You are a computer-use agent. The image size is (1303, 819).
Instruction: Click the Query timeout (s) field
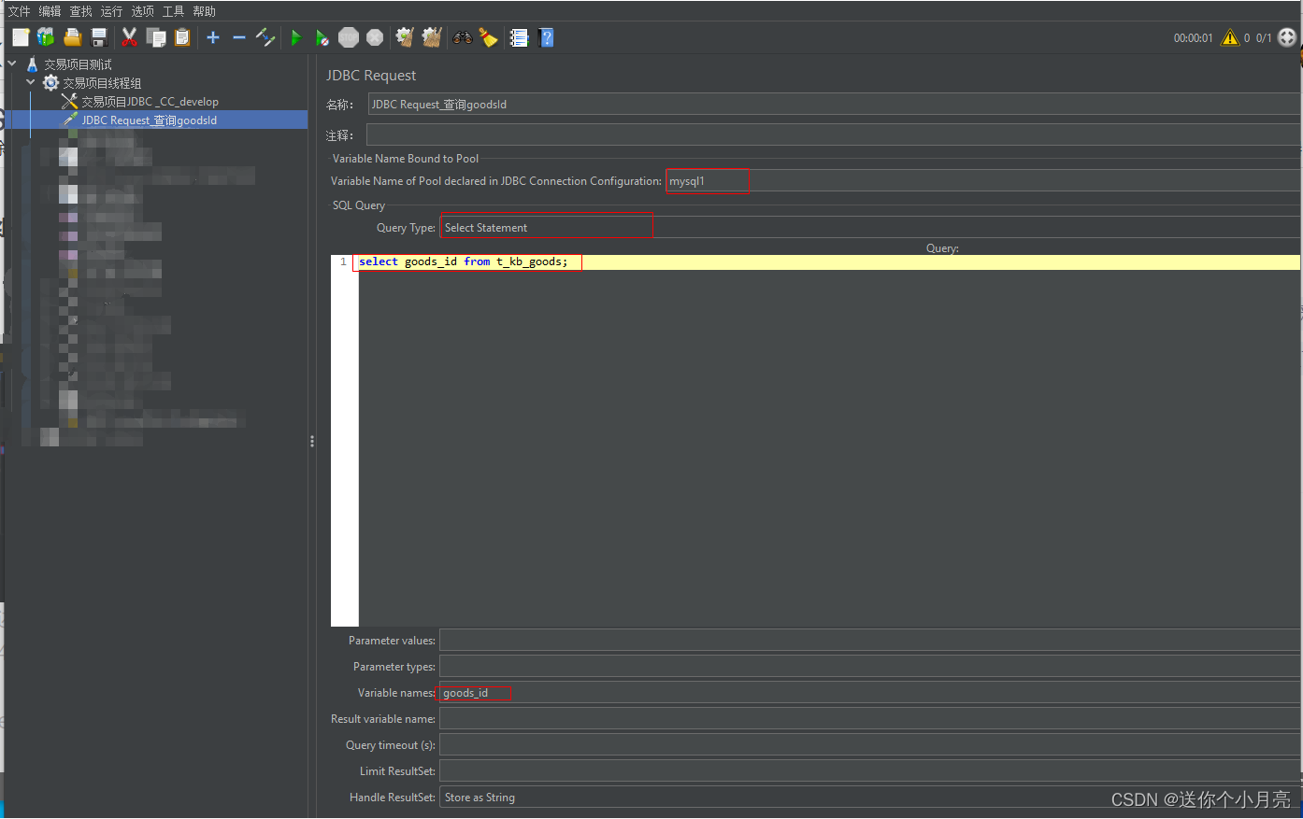870,744
